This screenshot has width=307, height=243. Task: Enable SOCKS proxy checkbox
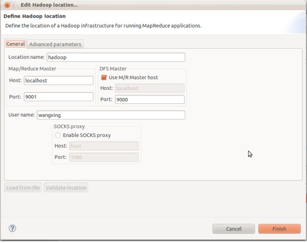[58, 135]
